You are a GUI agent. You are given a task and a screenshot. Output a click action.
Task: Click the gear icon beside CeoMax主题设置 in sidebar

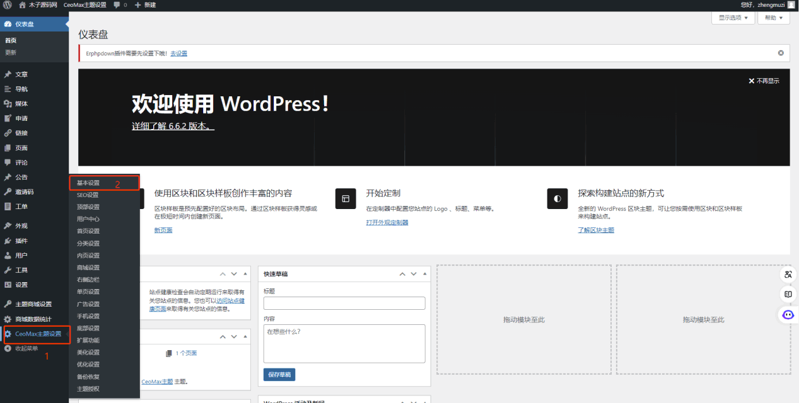pyautogui.click(x=8, y=334)
